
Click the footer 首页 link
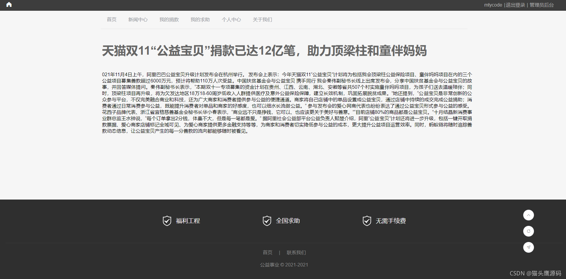coord(268,252)
